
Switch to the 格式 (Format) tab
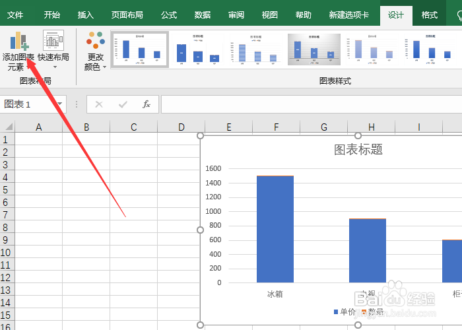429,15
